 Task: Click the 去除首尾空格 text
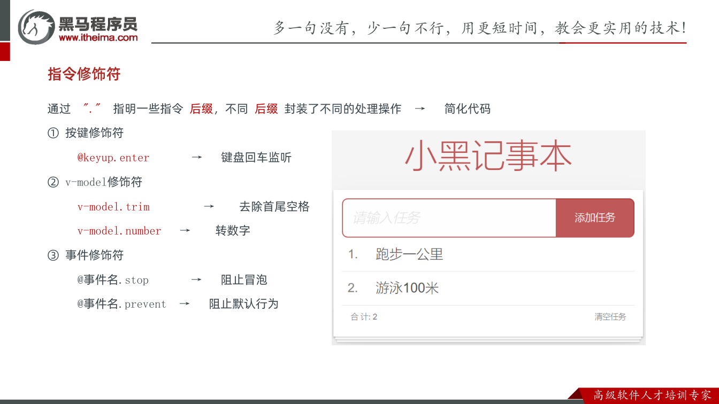click(x=274, y=207)
